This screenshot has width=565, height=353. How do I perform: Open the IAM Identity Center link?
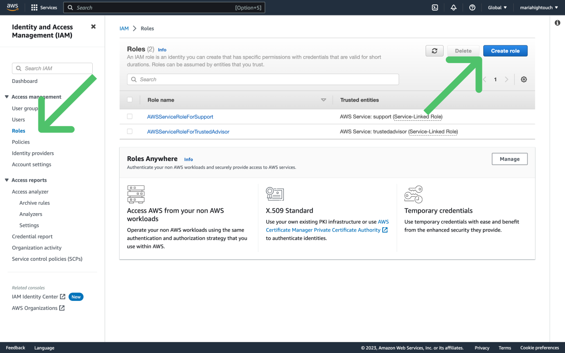point(35,297)
